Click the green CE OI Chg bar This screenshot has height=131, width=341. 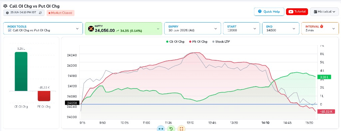tap(21, 71)
